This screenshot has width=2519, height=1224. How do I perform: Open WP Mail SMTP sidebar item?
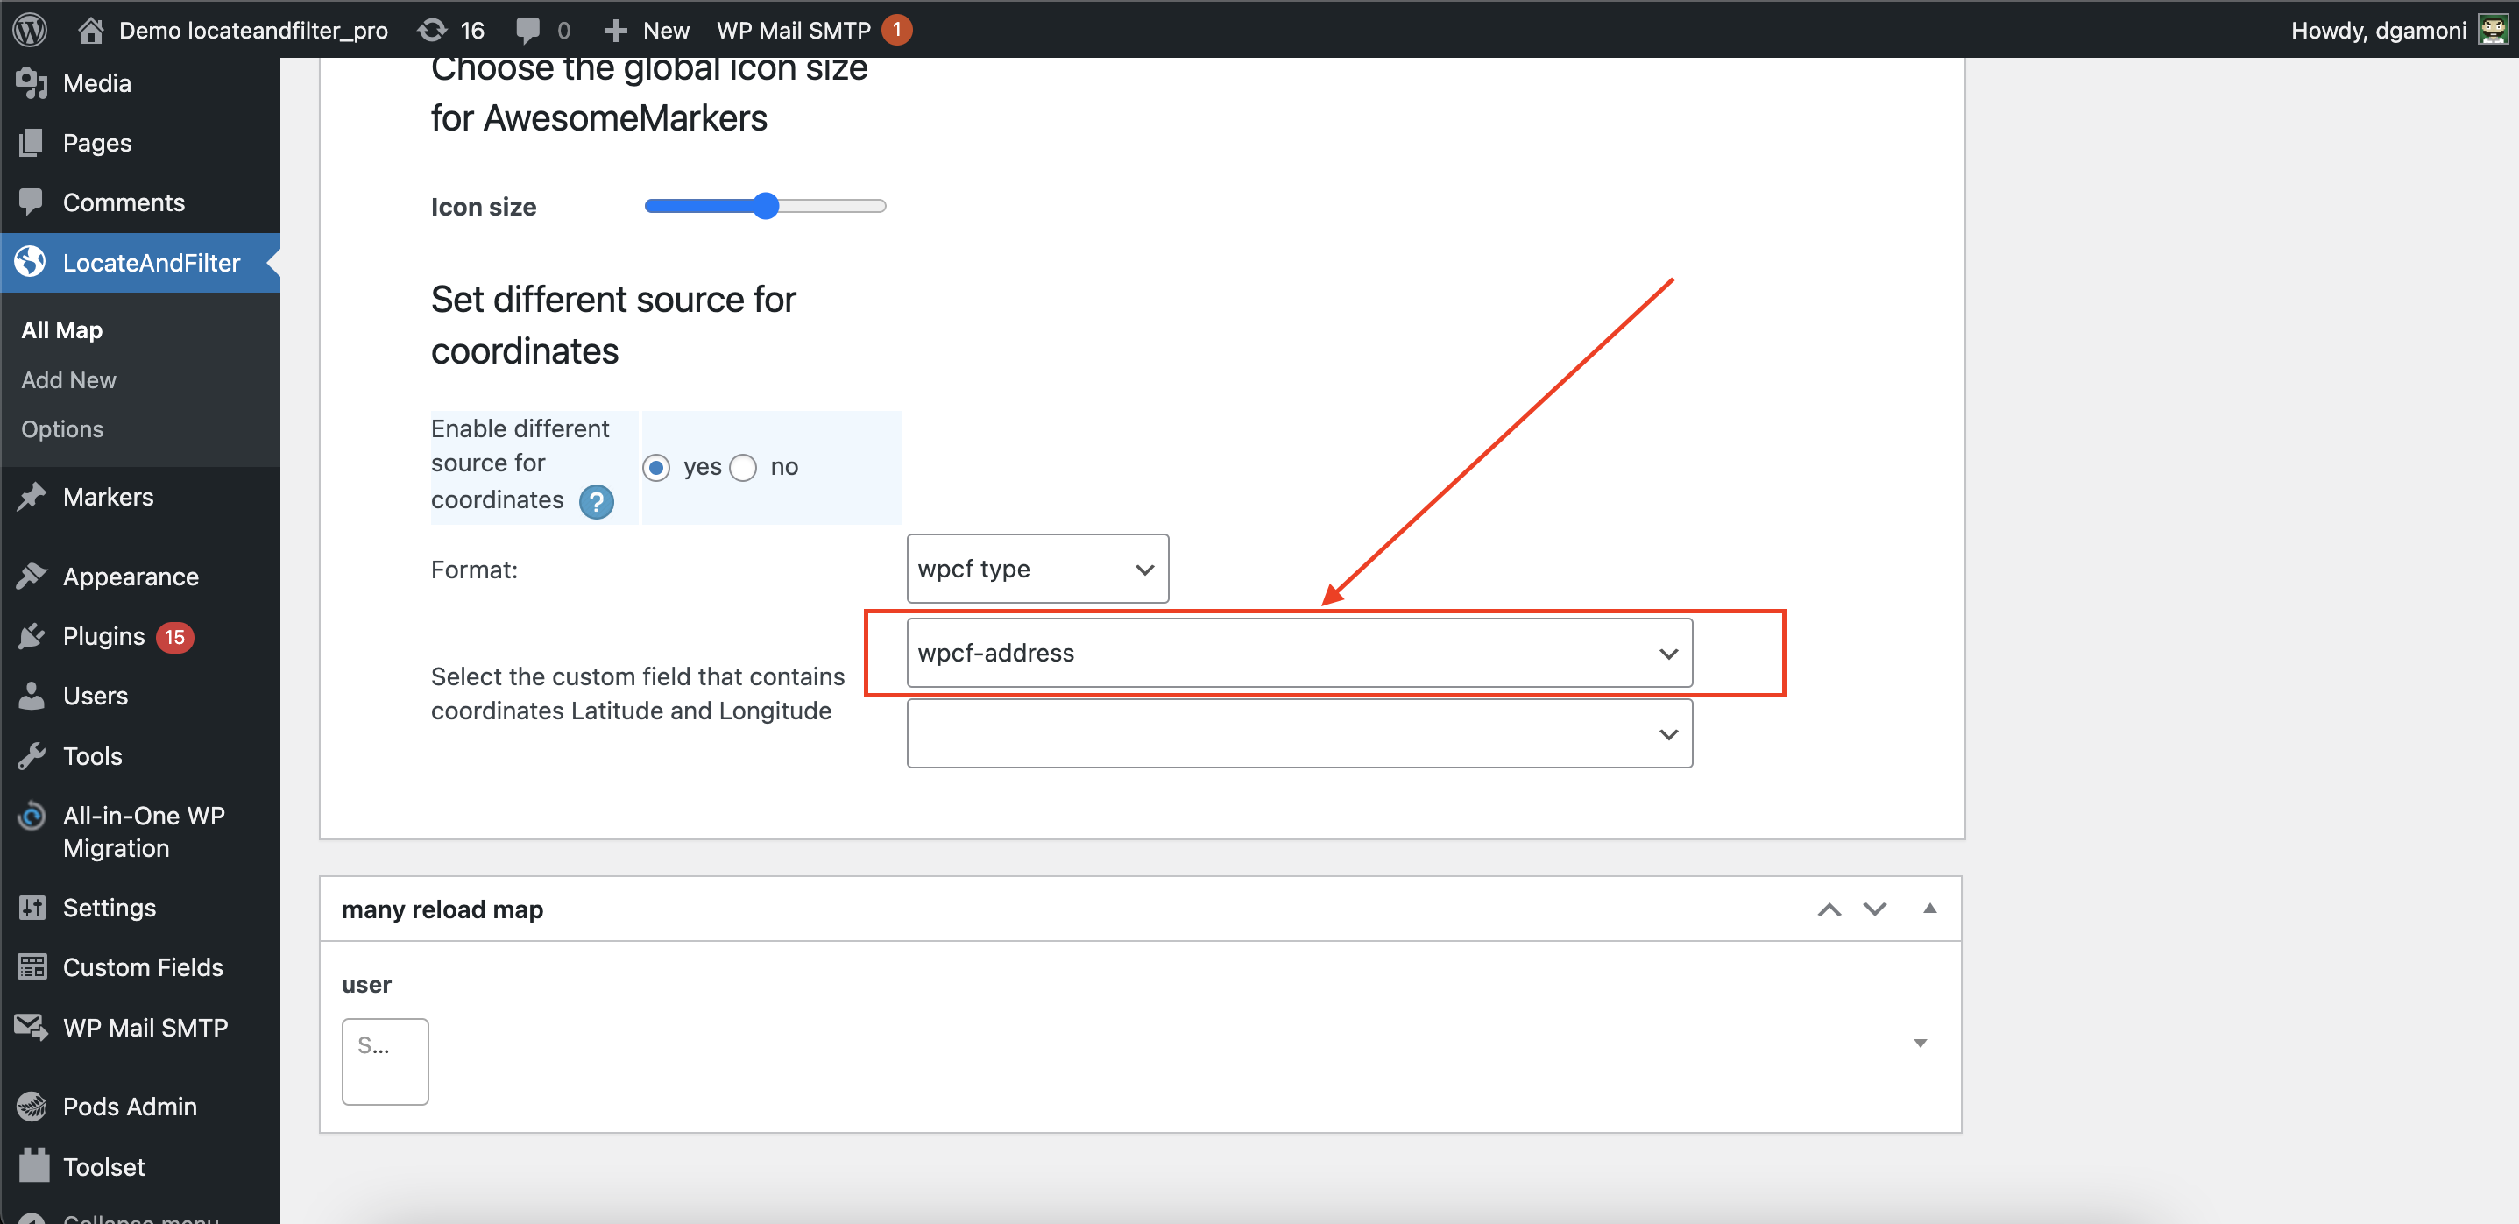coord(145,1027)
